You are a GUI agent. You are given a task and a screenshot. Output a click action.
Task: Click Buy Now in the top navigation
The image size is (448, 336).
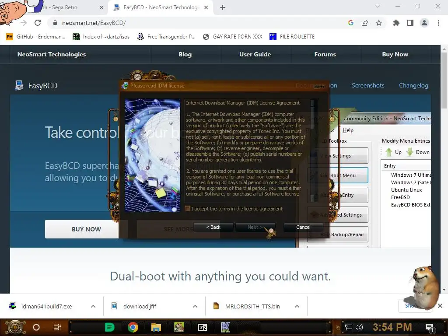(395, 54)
